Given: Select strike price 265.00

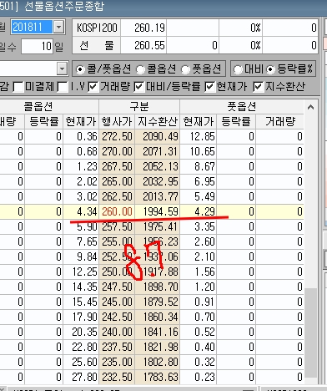Looking at the screenshot, I should pyautogui.click(x=117, y=181).
